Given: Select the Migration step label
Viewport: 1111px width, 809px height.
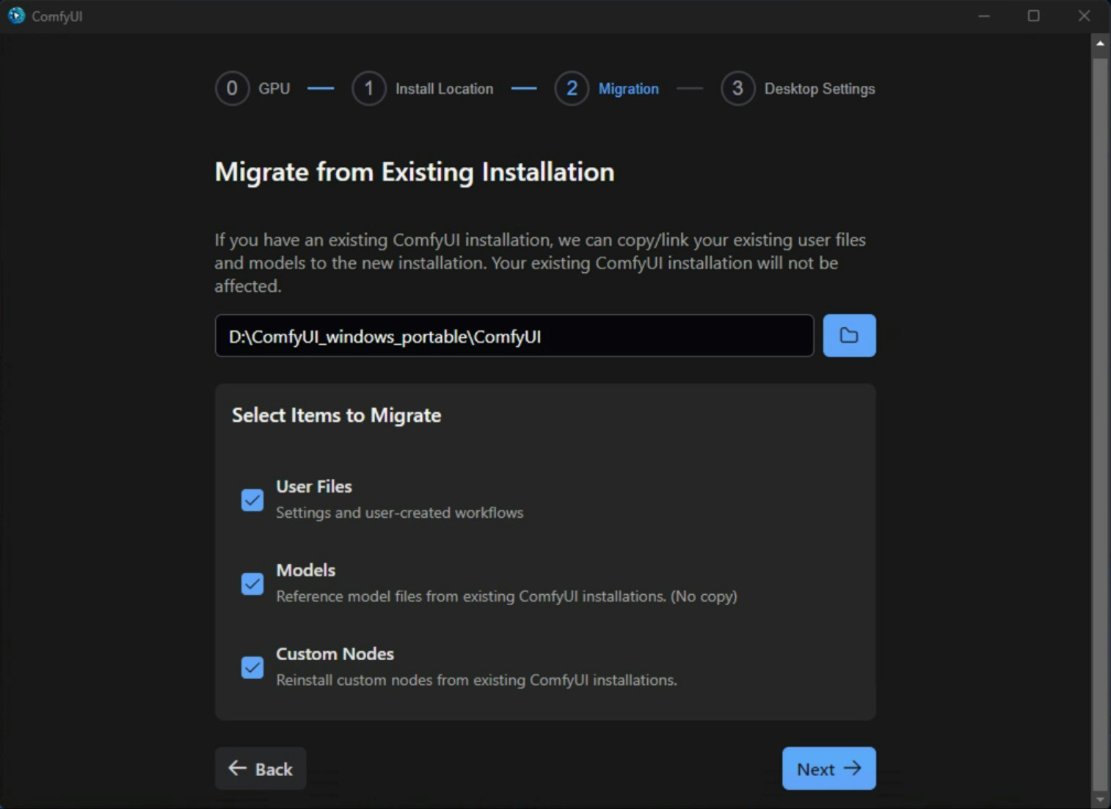Looking at the screenshot, I should pyautogui.click(x=629, y=88).
